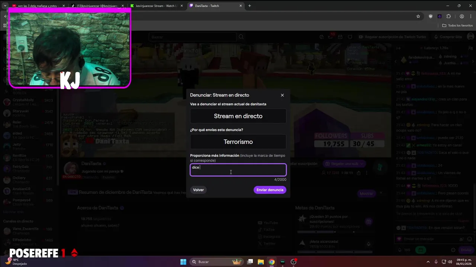Open Google Chrome from taskbar
Viewport: 476px width, 267px height.
272,262
